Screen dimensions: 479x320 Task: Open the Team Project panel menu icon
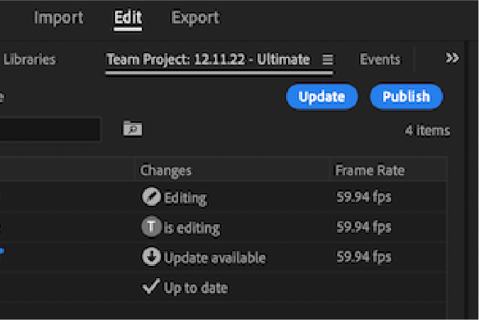pyautogui.click(x=327, y=60)
